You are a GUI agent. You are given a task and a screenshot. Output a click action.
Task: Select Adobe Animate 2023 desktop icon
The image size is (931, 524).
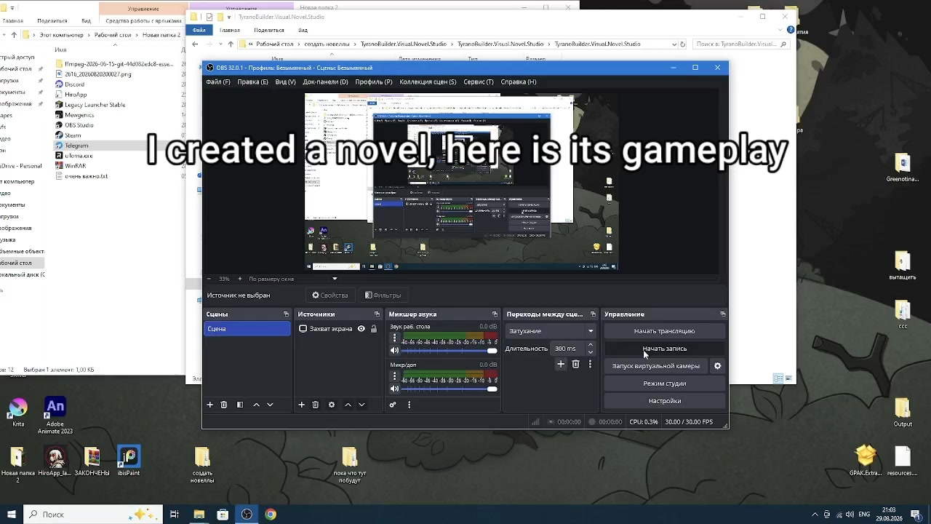tap(55, 416)
